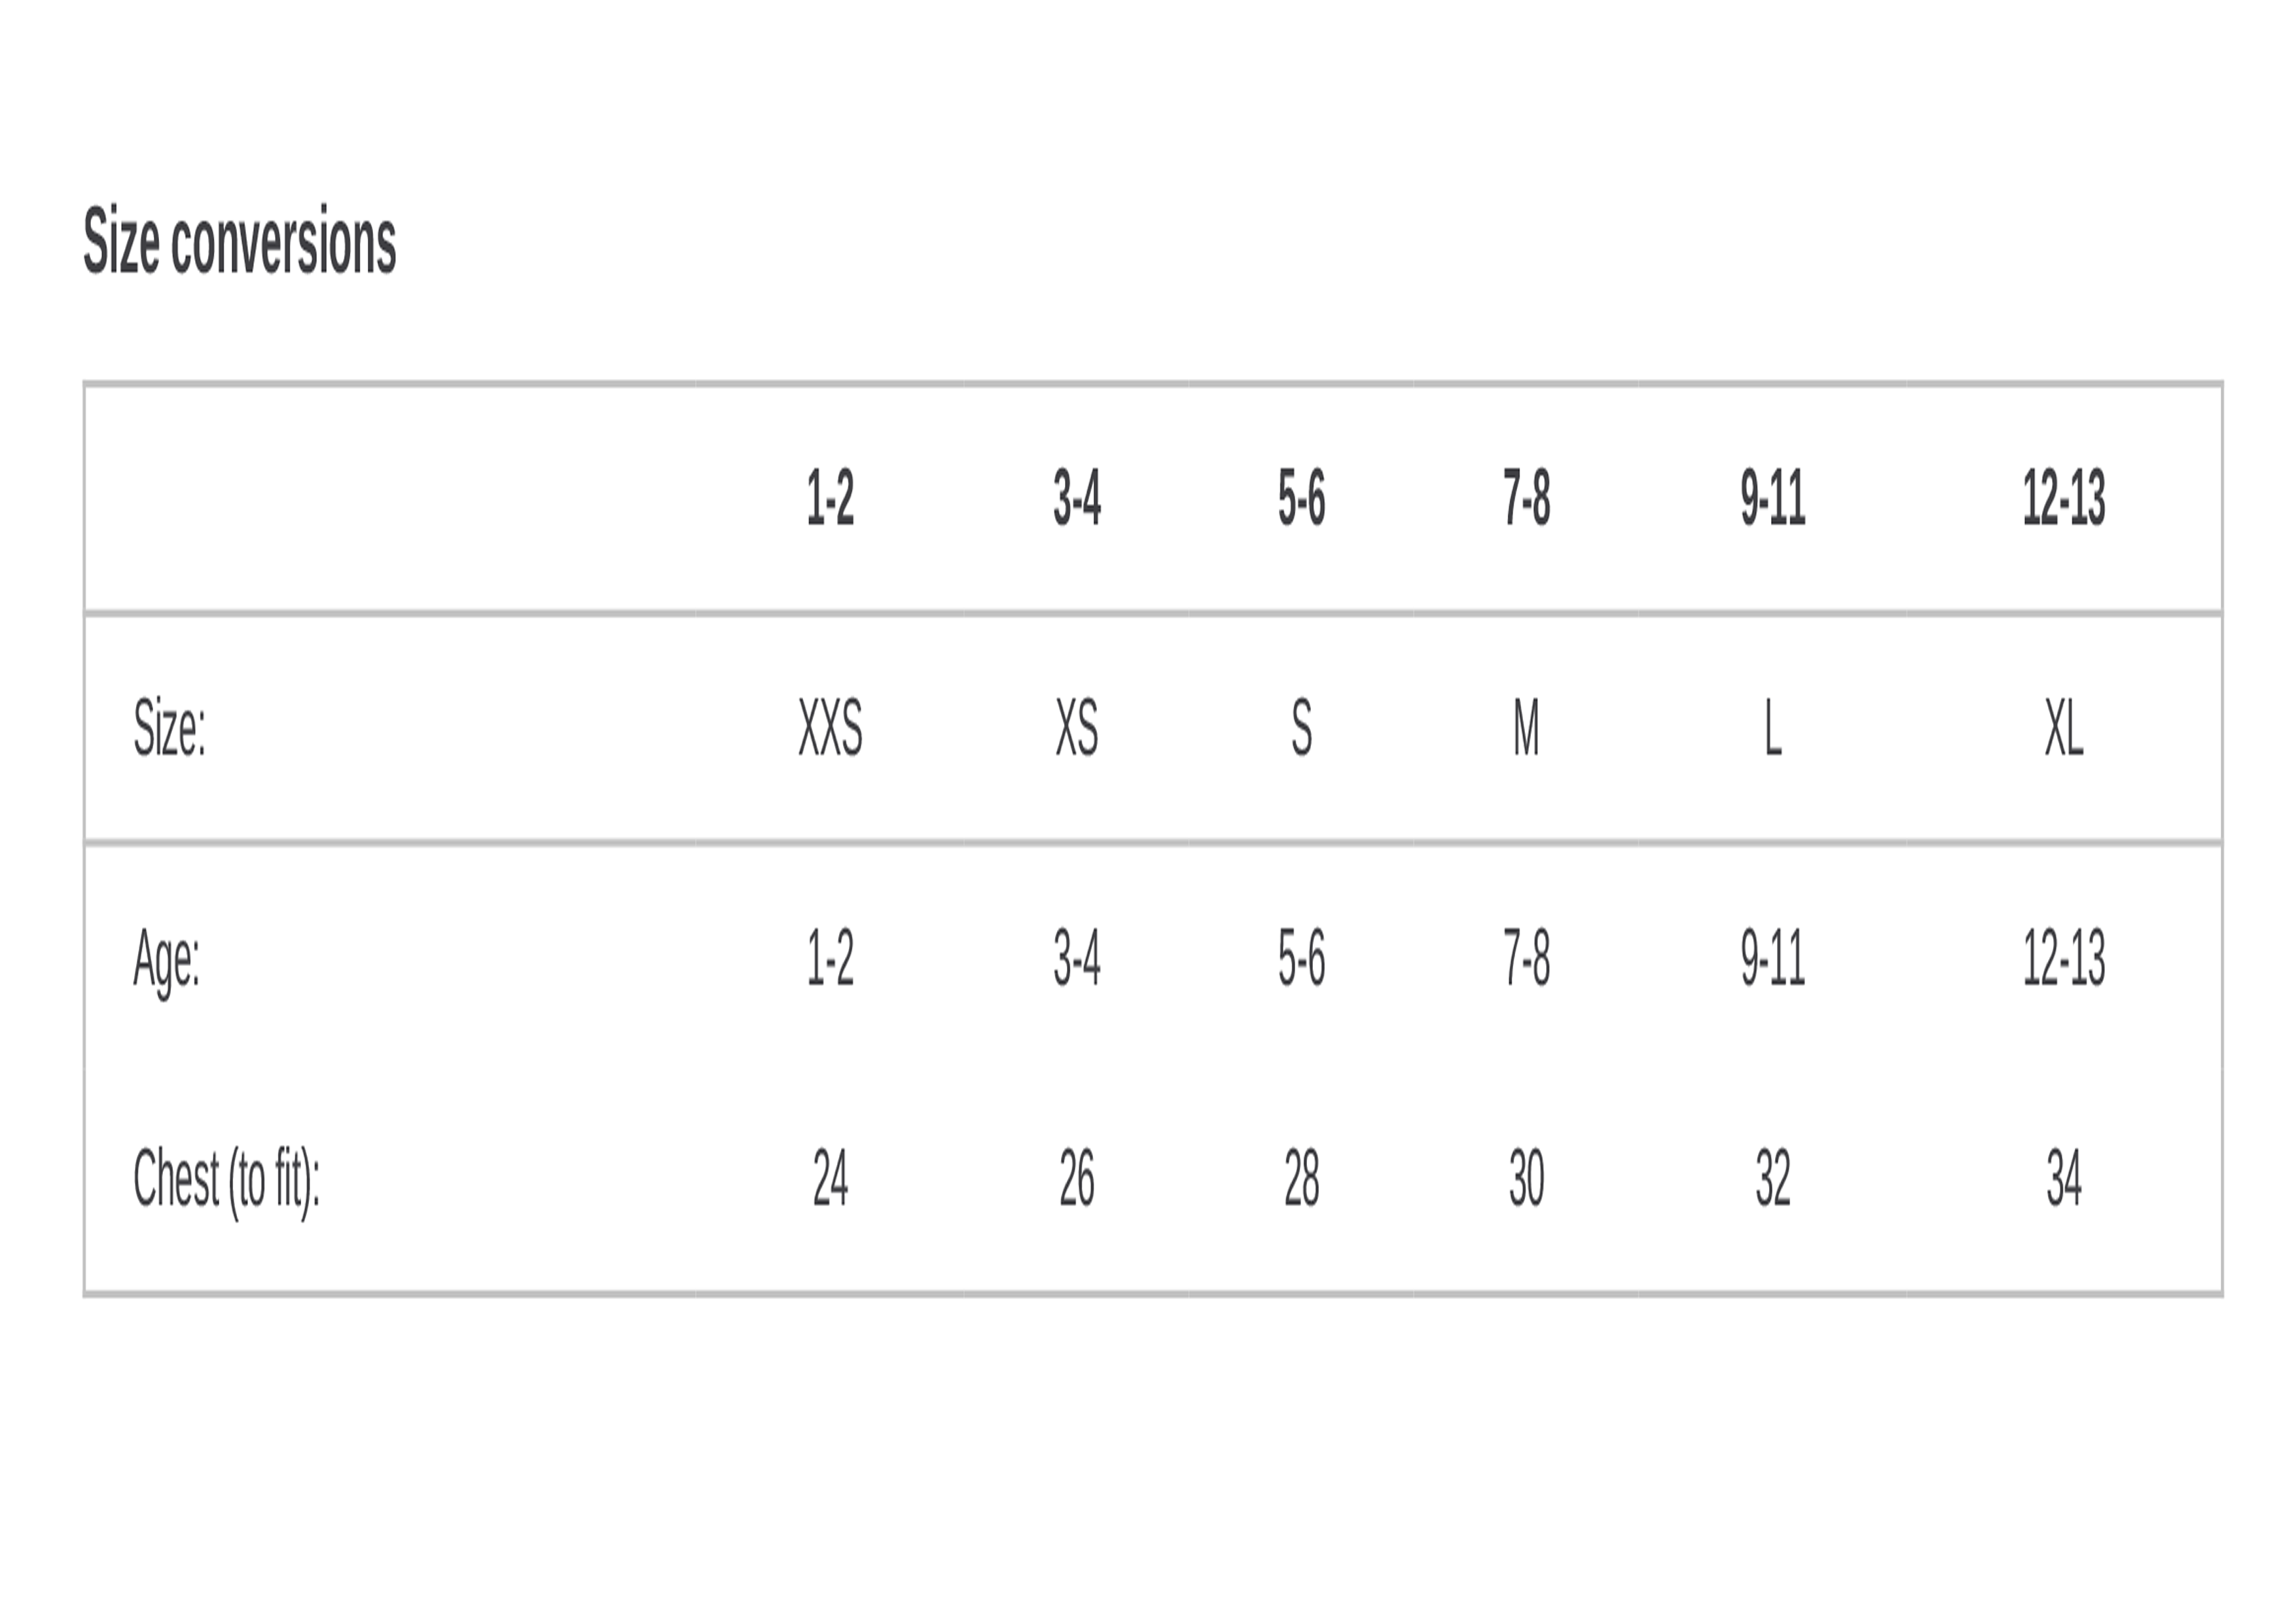This screenshot has height=1623, width=2296.
Task: Click the M size cell
Action: coord(1526,727)
